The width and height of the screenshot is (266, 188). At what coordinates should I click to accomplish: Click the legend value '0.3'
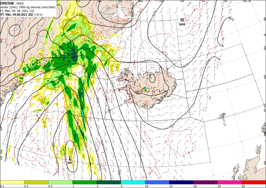(x=26, y=186)
